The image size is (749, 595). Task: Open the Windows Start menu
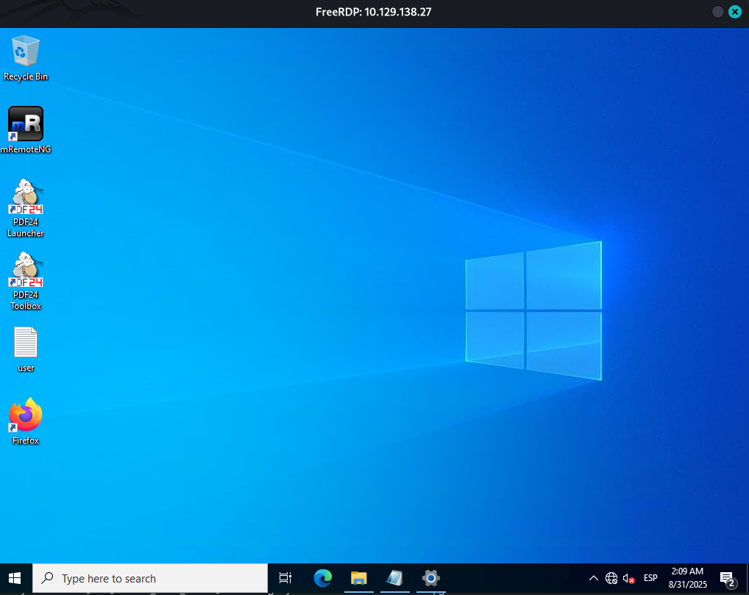[x=15, y=578]
